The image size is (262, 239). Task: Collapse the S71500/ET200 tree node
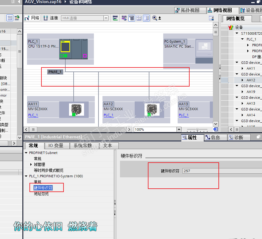click(x=237, y=33)
